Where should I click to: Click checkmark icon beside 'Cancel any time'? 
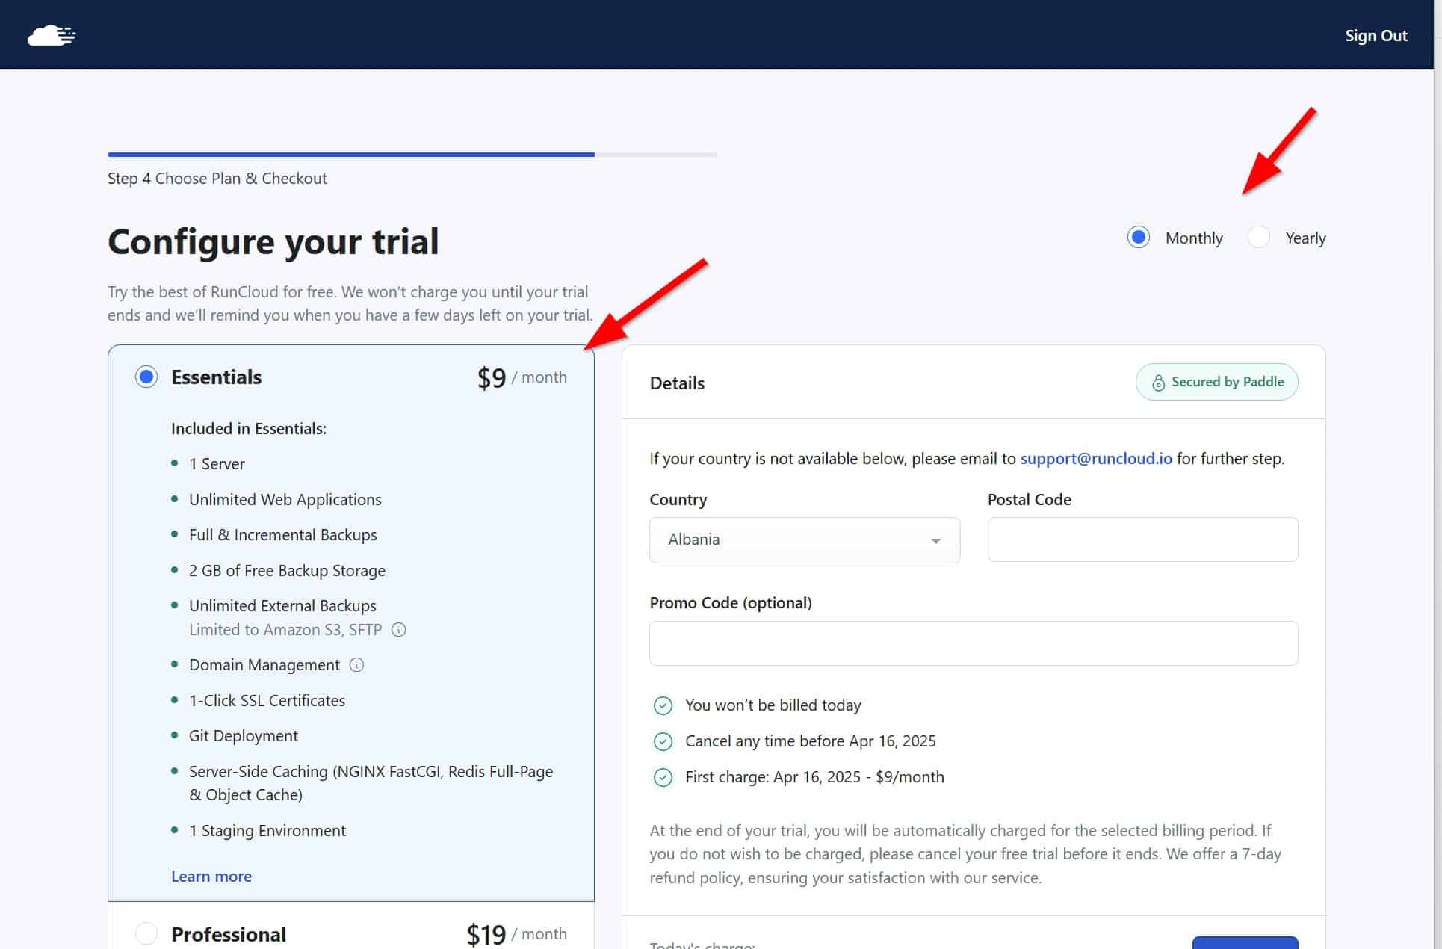coord(663,741)
